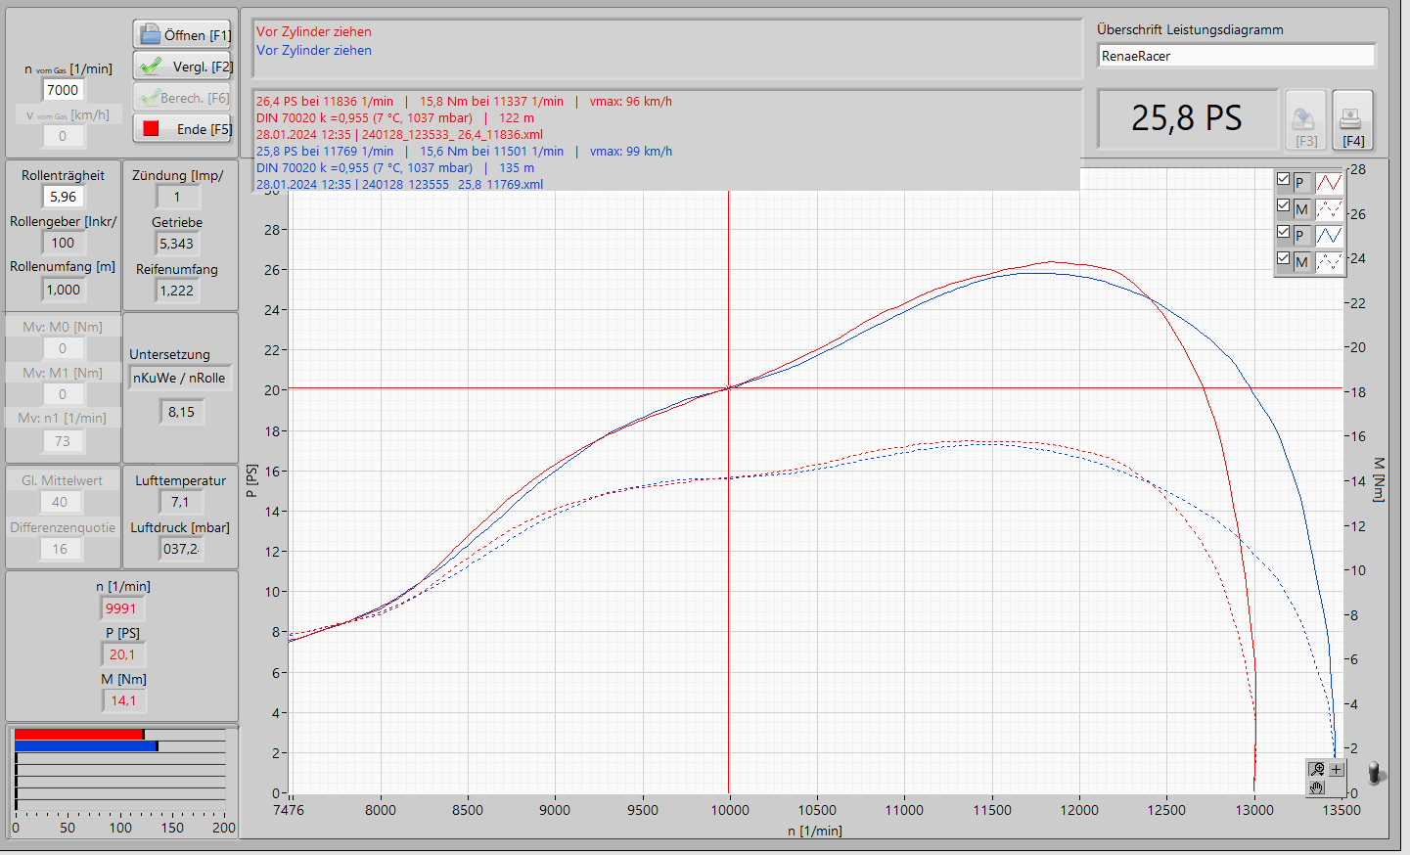
Task: Click the Getriebe value field 5,343
Action: click(x=177, y=244)
